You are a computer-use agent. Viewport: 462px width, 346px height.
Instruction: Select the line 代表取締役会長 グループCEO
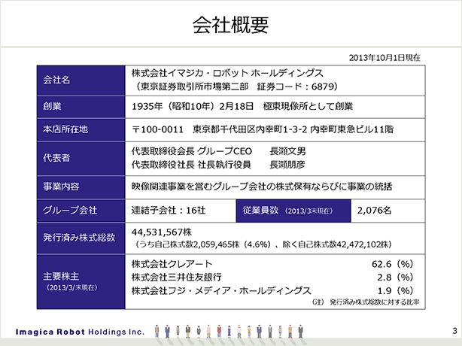coord(192,151)
